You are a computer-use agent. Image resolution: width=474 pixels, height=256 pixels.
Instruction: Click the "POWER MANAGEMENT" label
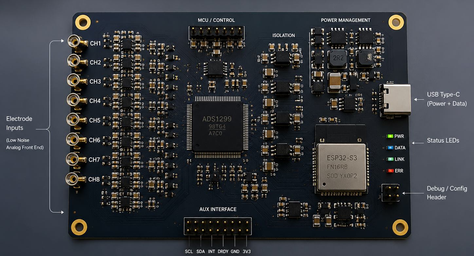[x=346, y=20]
